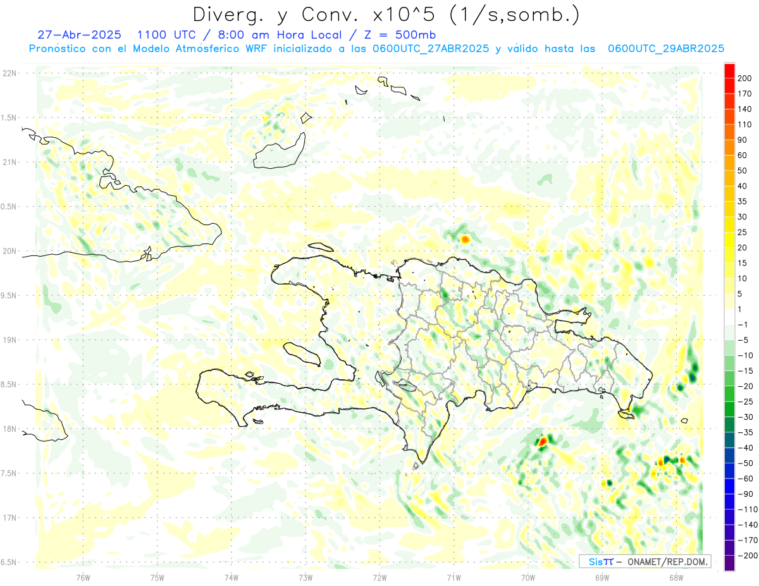Click the 19N latitude label

coord(9,340)
